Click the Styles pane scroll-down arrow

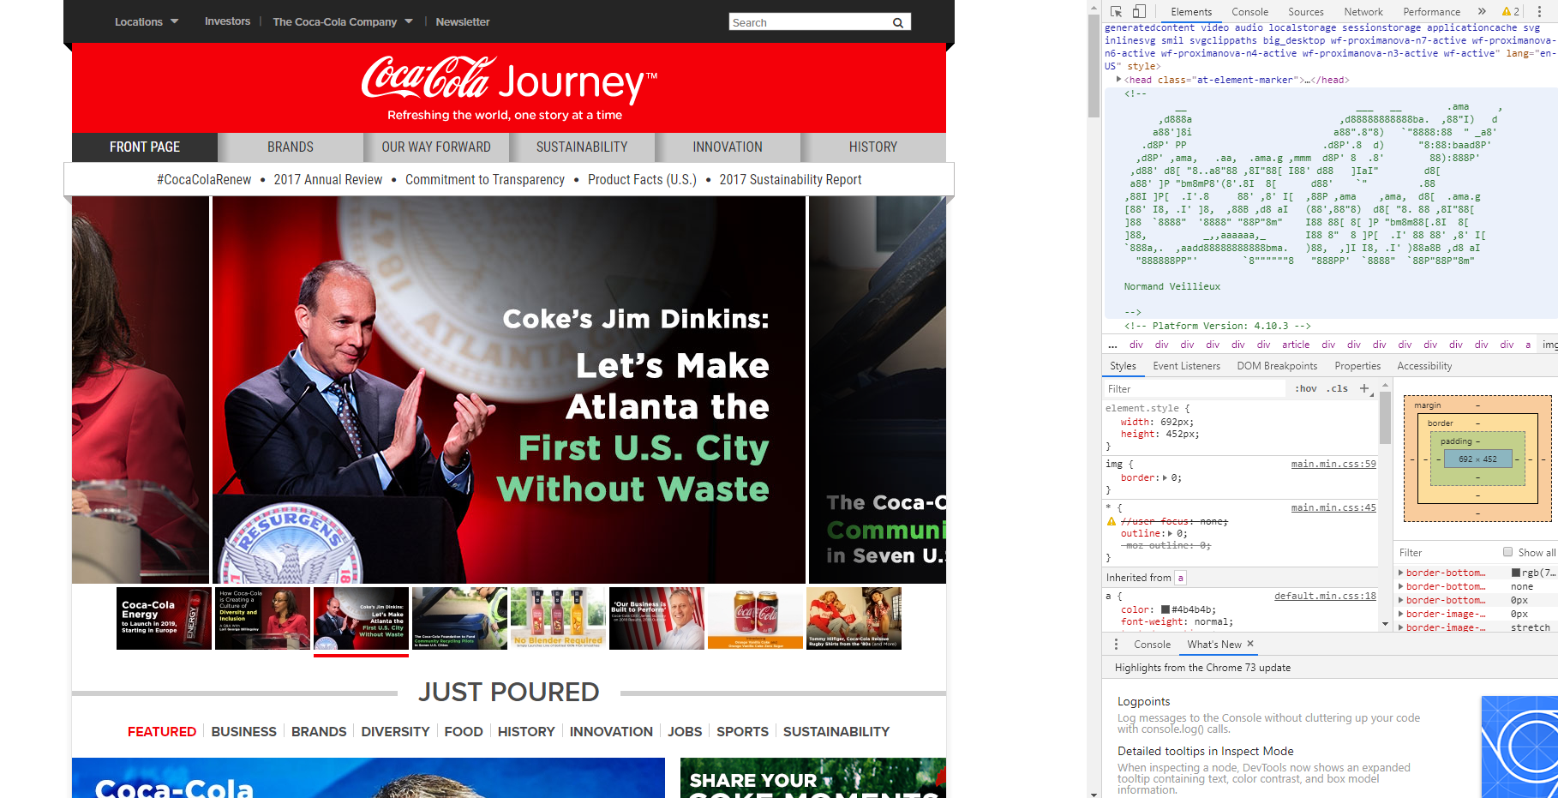point(1385,624)
